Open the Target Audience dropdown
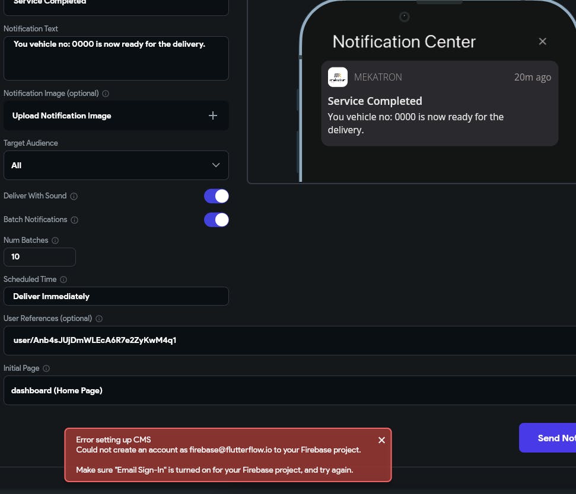576x494 pixels. point(116,165)
